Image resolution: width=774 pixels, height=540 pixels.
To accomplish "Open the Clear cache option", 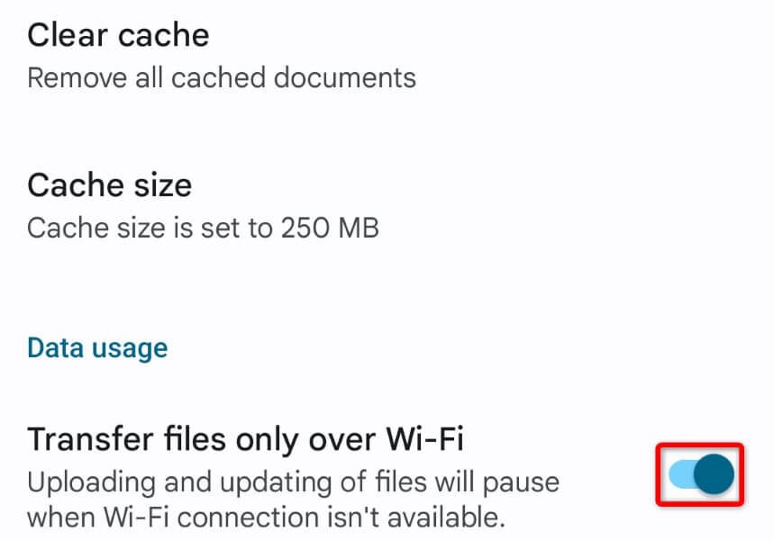I will click(118, 36).
